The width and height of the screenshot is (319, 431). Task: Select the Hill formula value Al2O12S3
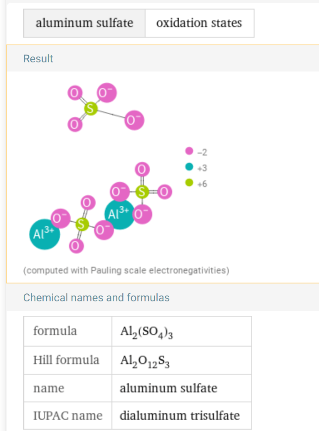tap(145, 361)
